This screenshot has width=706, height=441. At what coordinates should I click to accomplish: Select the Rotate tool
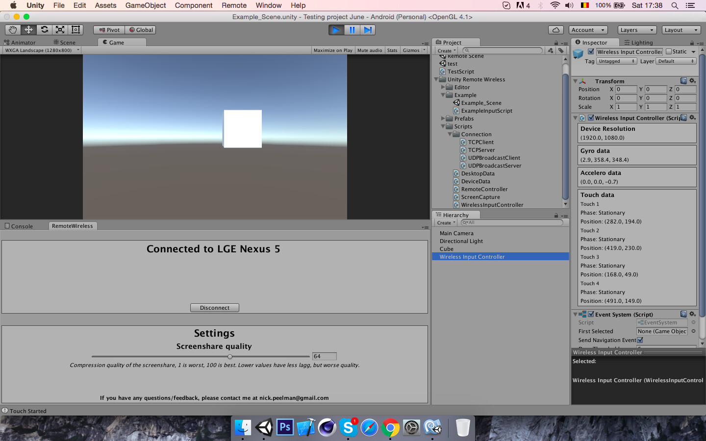(x=44, y=29)
